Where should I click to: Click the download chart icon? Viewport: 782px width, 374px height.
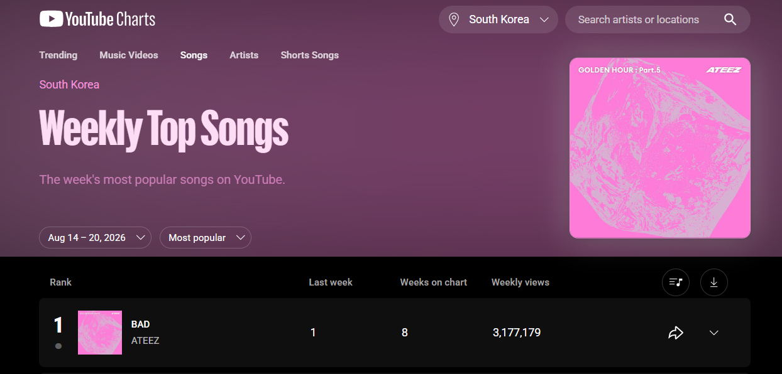713,282
